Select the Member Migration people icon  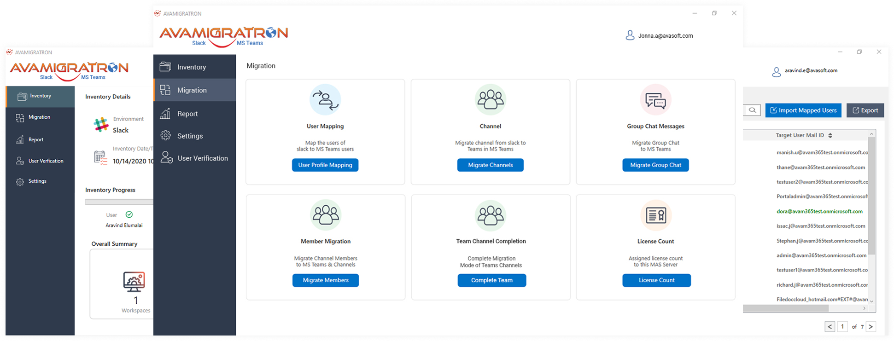click(x=326, y=215)
